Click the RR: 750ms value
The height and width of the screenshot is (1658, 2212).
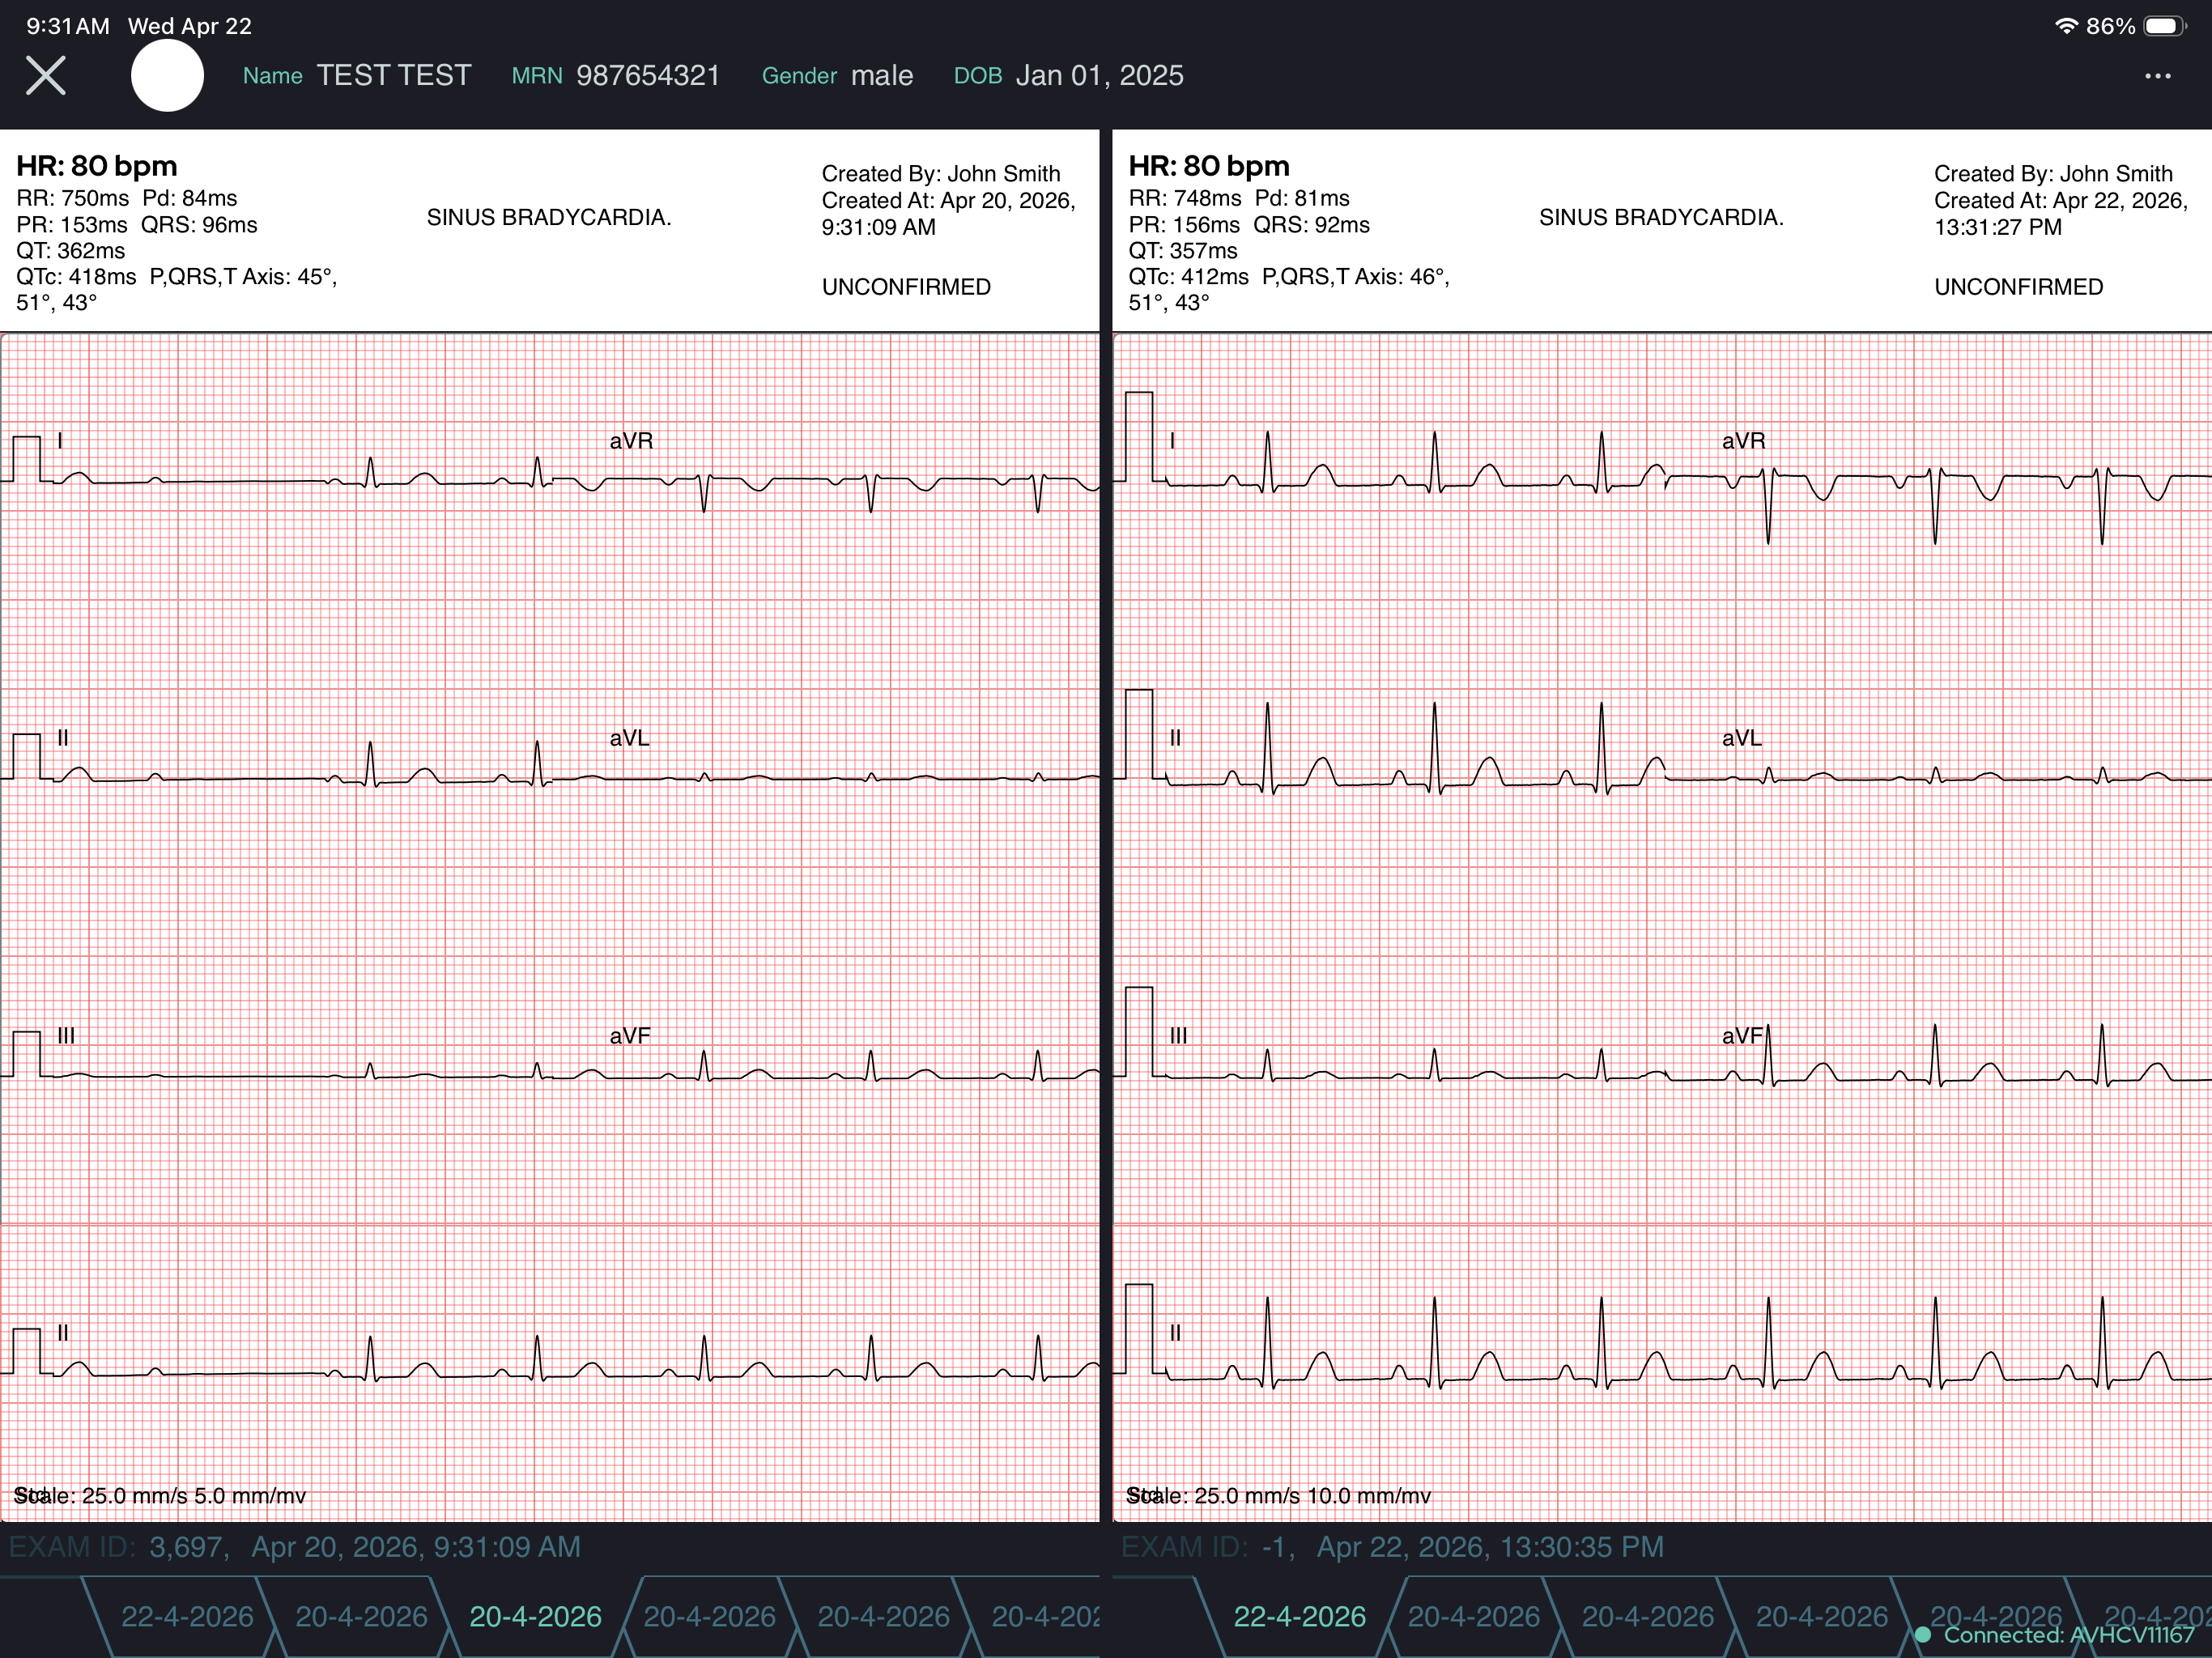click(73, 198)
